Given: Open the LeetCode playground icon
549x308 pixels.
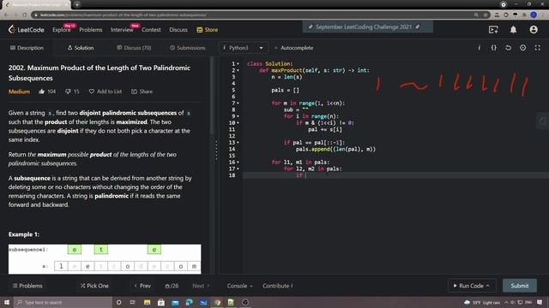Looking at the screenshot, I should pyautogui.click(x=493, y=30).
